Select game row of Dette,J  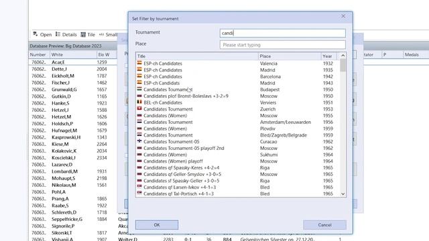[73, 69]
